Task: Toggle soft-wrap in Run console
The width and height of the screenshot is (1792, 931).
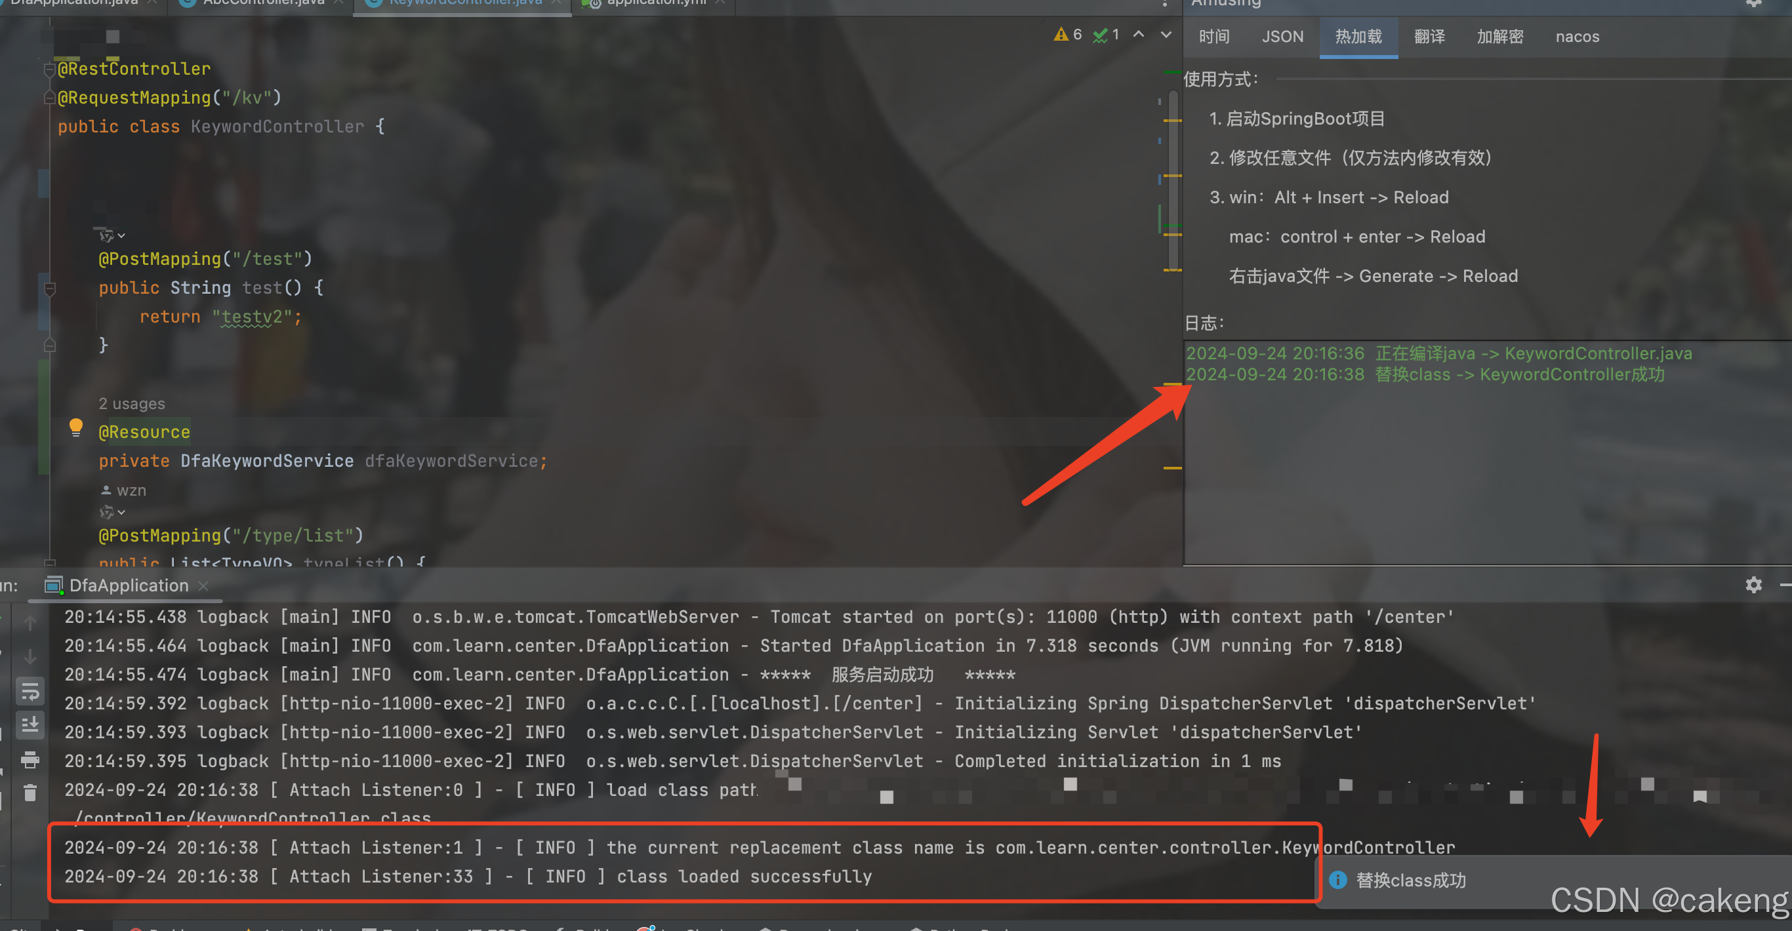Action: (x=30, y=692)
